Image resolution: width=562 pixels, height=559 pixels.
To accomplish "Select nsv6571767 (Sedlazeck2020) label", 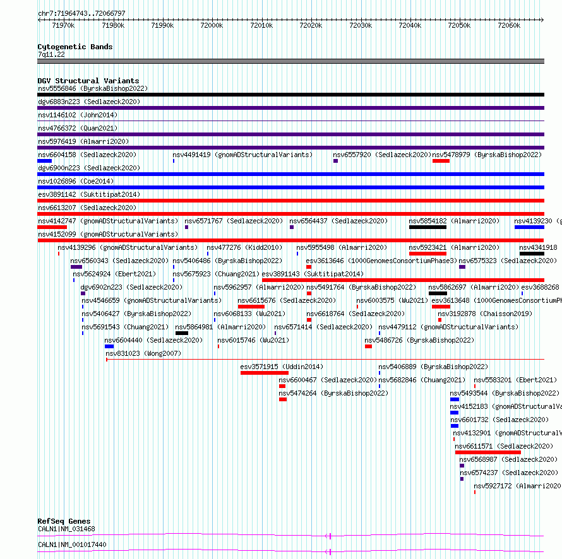I will [x=234, y=221].
